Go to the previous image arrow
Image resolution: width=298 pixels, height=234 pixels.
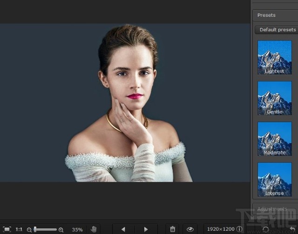[123, 229]
